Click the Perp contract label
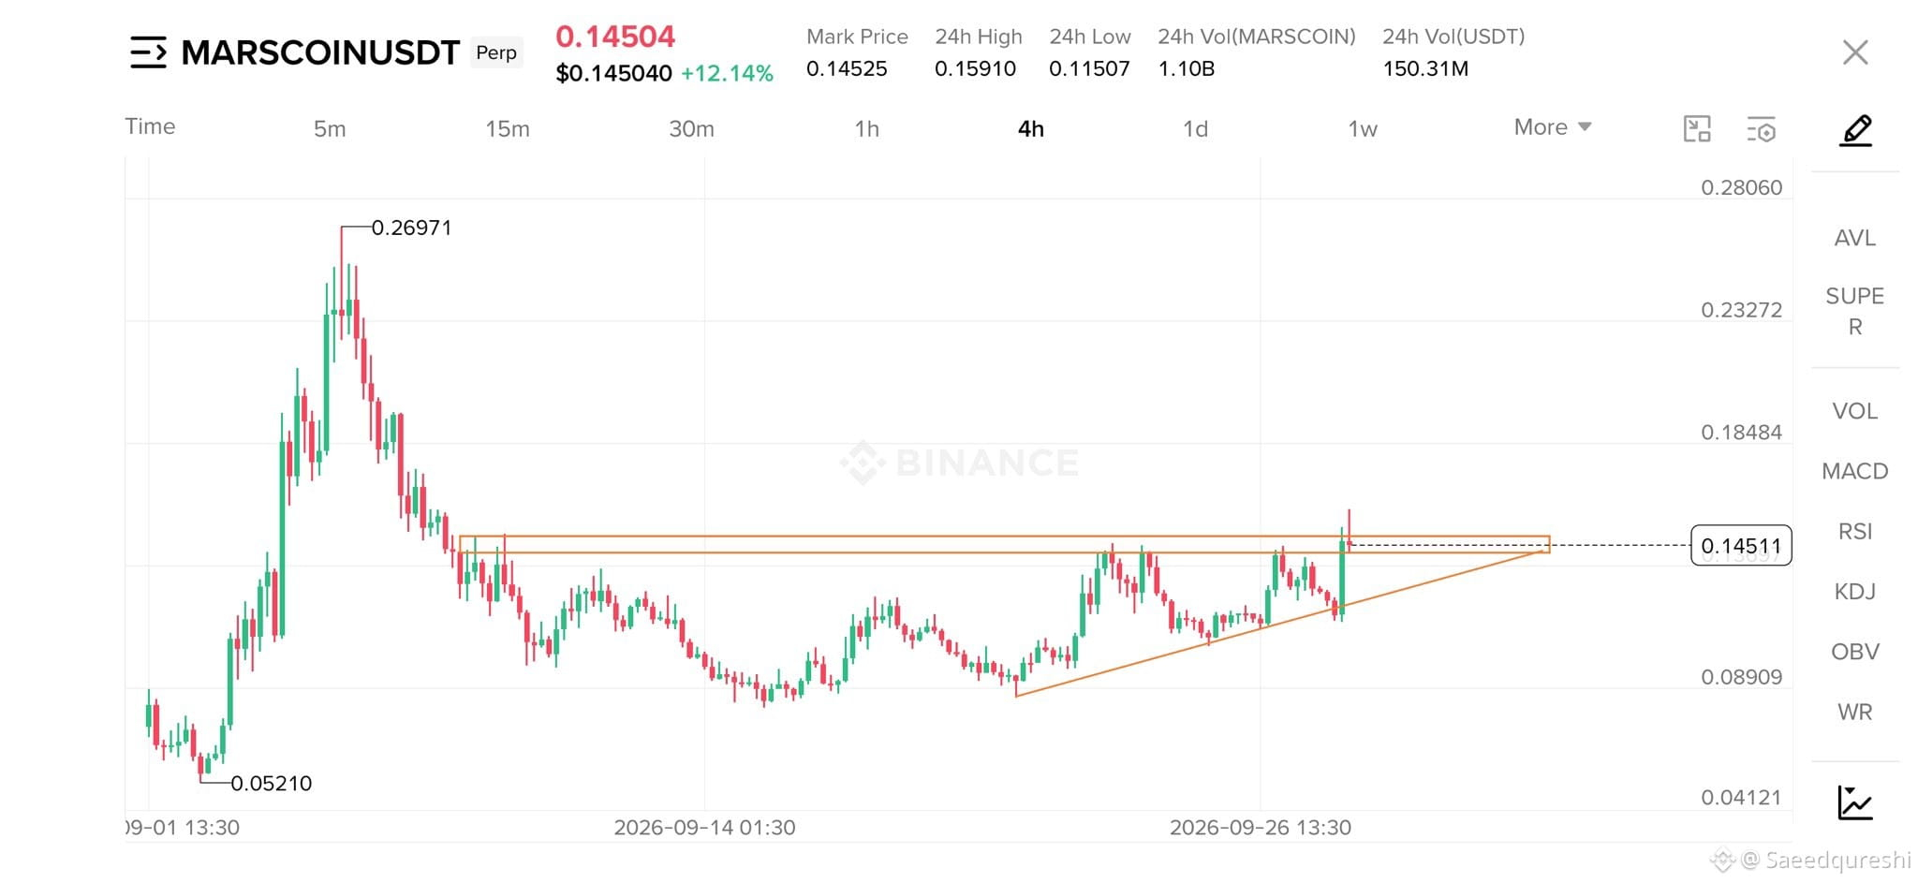This screenshot has height=883, width=1918. point(495,52)
